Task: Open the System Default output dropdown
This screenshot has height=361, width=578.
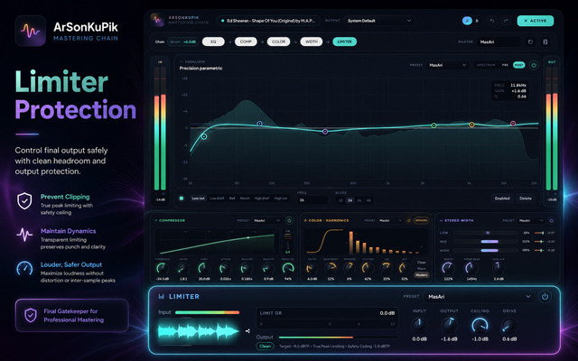Action: tap(379, 21)
